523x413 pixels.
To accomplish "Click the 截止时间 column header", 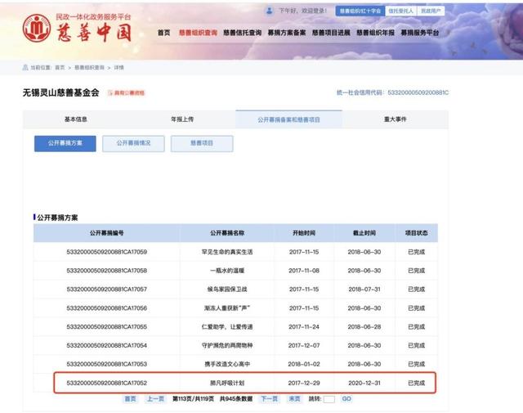I will pos(364,233).
